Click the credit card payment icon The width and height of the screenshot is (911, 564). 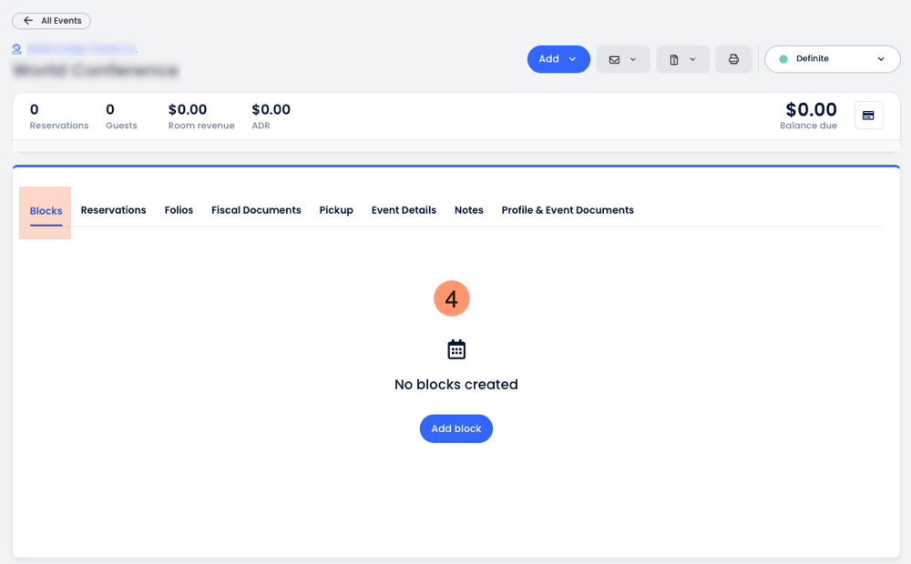point(868,116)
